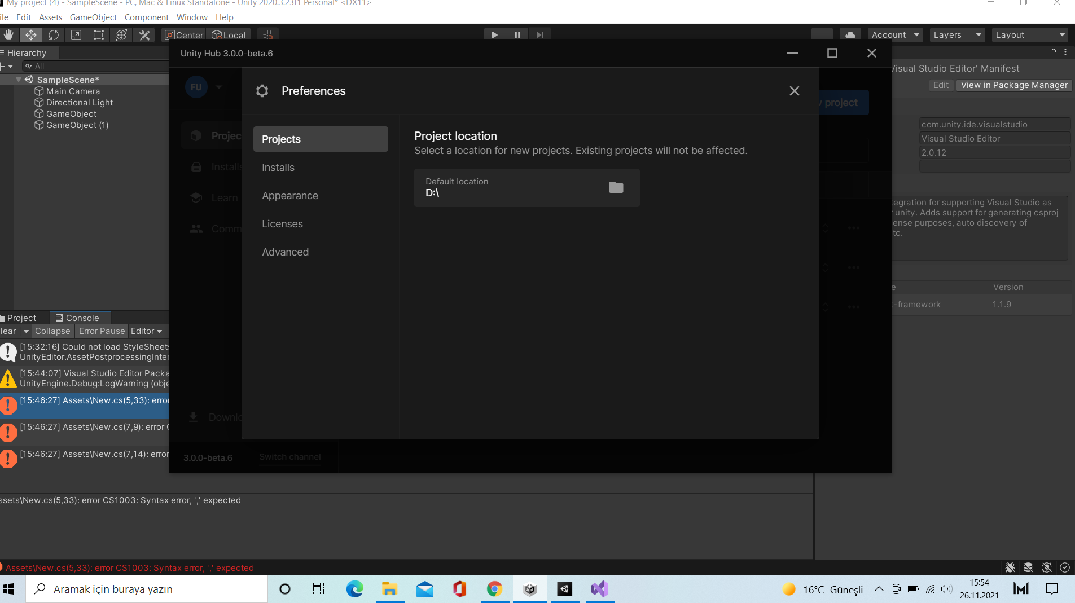Open Inspector panel options menu

[1065, 52]
